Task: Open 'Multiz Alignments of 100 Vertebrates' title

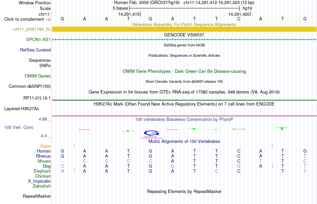Action: click(184, 142)
